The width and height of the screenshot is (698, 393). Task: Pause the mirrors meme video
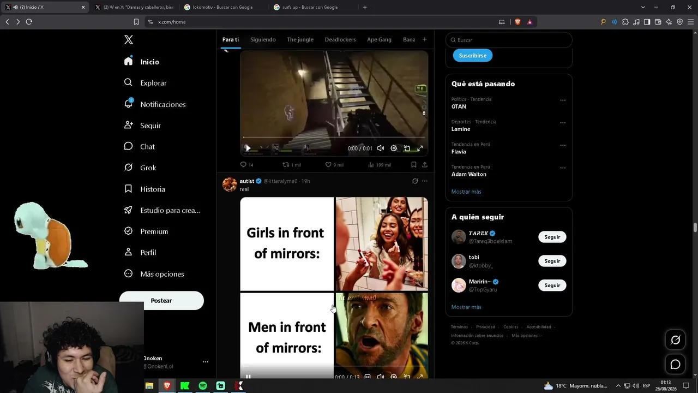coord(248,377)
